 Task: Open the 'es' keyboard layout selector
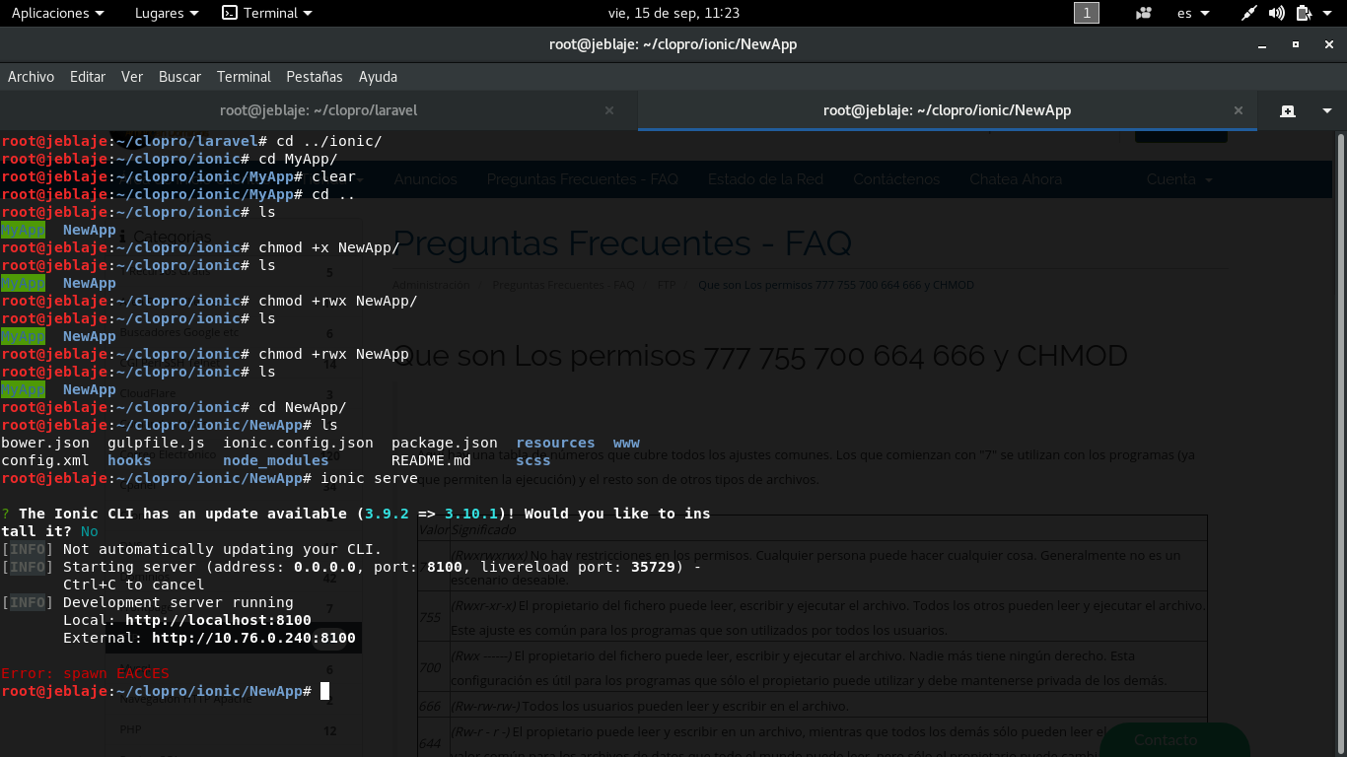[x=1195, y=13]
